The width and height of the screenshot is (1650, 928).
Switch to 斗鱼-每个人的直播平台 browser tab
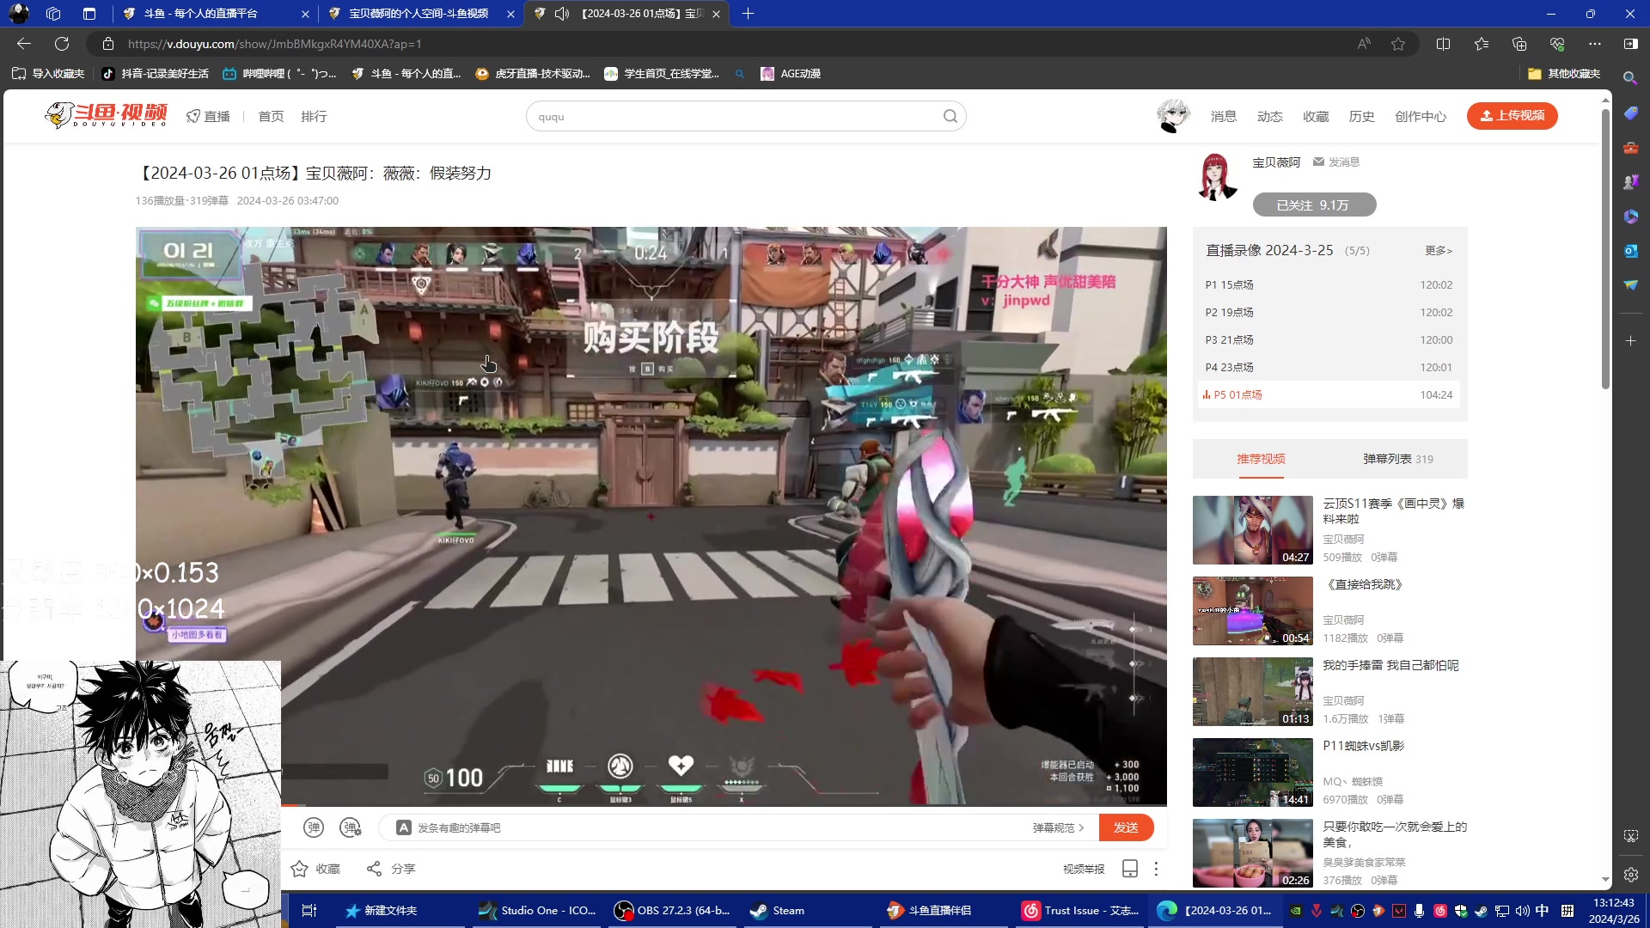pos(215,14)
